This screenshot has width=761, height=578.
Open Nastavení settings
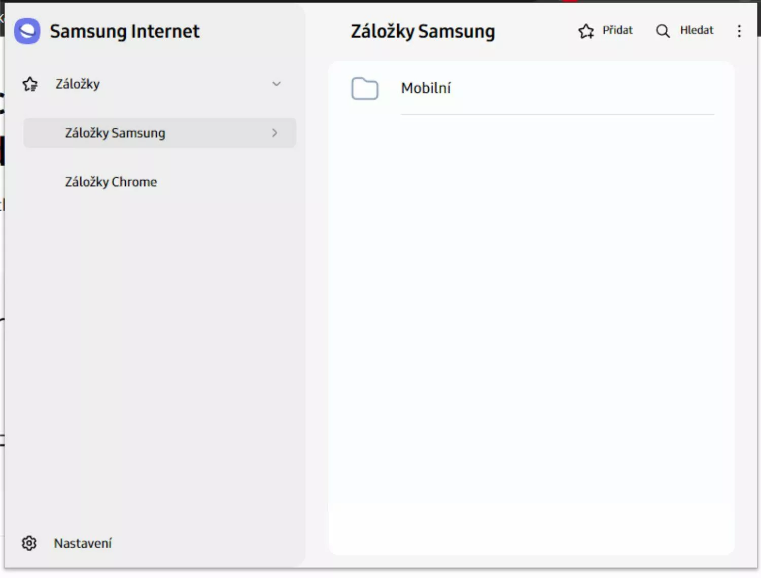point(83,543)
